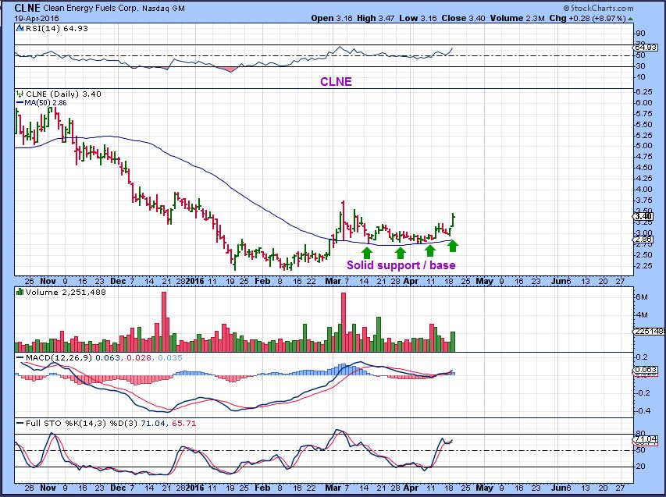Click the 64.93 value tag on RSI axis
This screenshot has width=666, height=497.
[645, 48]
